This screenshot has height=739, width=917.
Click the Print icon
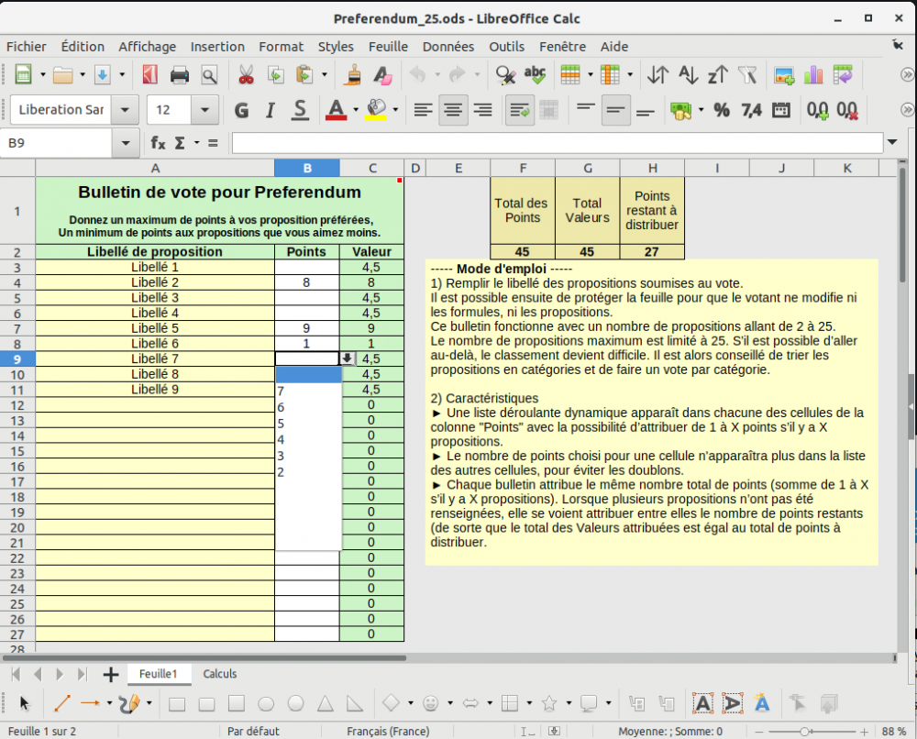pos(180,75)
